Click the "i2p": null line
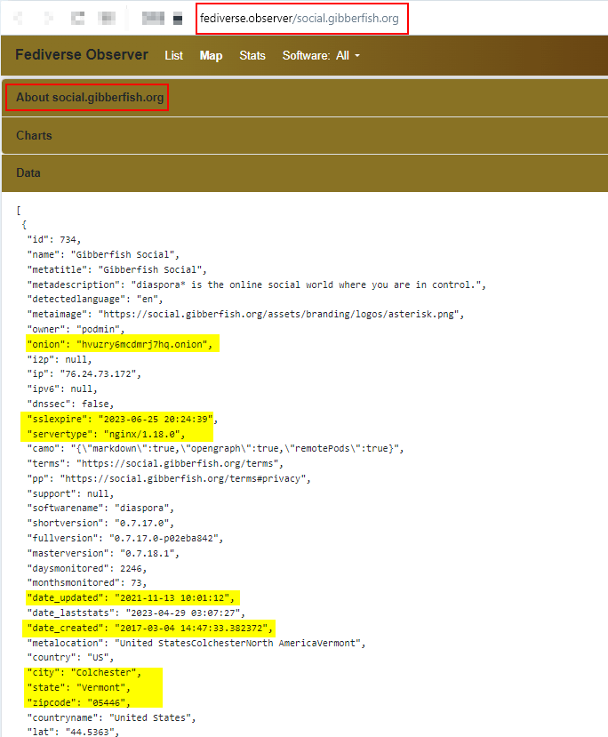608x737 pixels. pyautogui.click(x=60, y=359)
